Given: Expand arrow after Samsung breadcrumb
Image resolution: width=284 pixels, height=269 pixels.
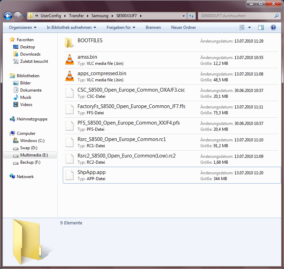Looking at the screenshot, I should click(112, 16).
